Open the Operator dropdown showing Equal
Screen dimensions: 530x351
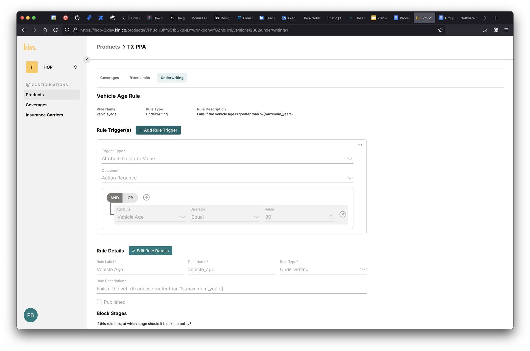click(225, 217)
